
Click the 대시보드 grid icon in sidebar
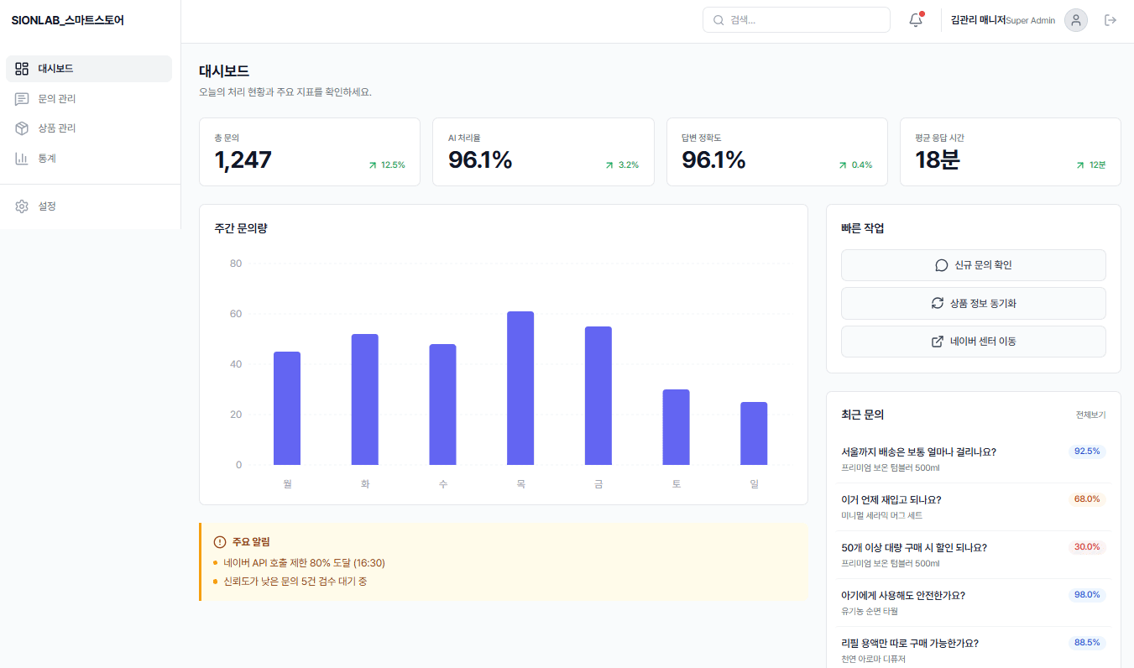coord(22,69)
